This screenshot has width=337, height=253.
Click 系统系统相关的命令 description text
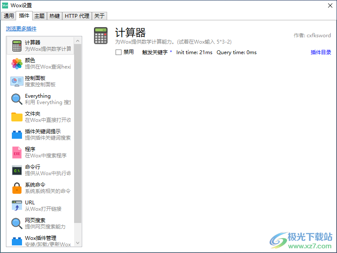pyautogui.click(x=48, y=191)
